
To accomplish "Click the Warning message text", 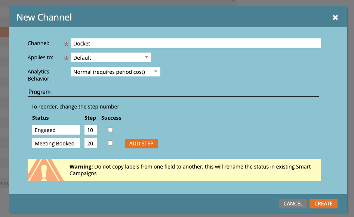I will pos(190,170).
